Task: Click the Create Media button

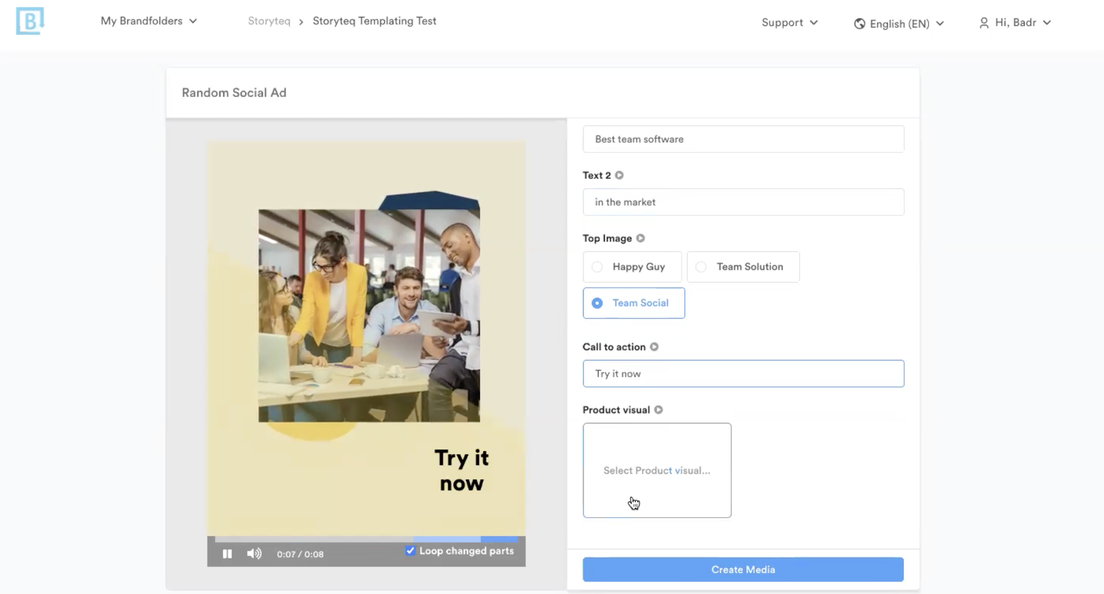Action: pos(743,569)
